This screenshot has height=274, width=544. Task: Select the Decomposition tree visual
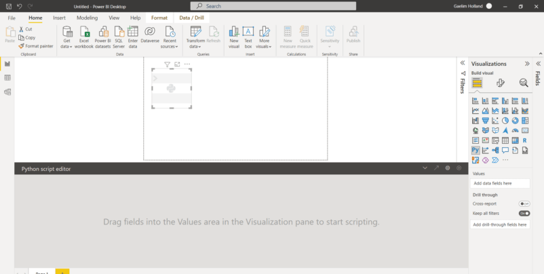495,150
